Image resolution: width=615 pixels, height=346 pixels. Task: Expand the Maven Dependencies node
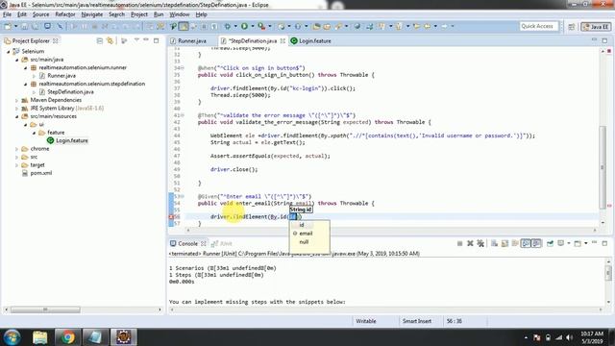click(x=17, y=100)
